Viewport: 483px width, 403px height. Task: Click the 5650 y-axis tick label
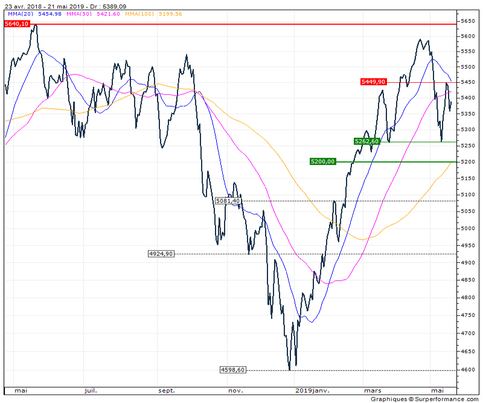[467, 21]
